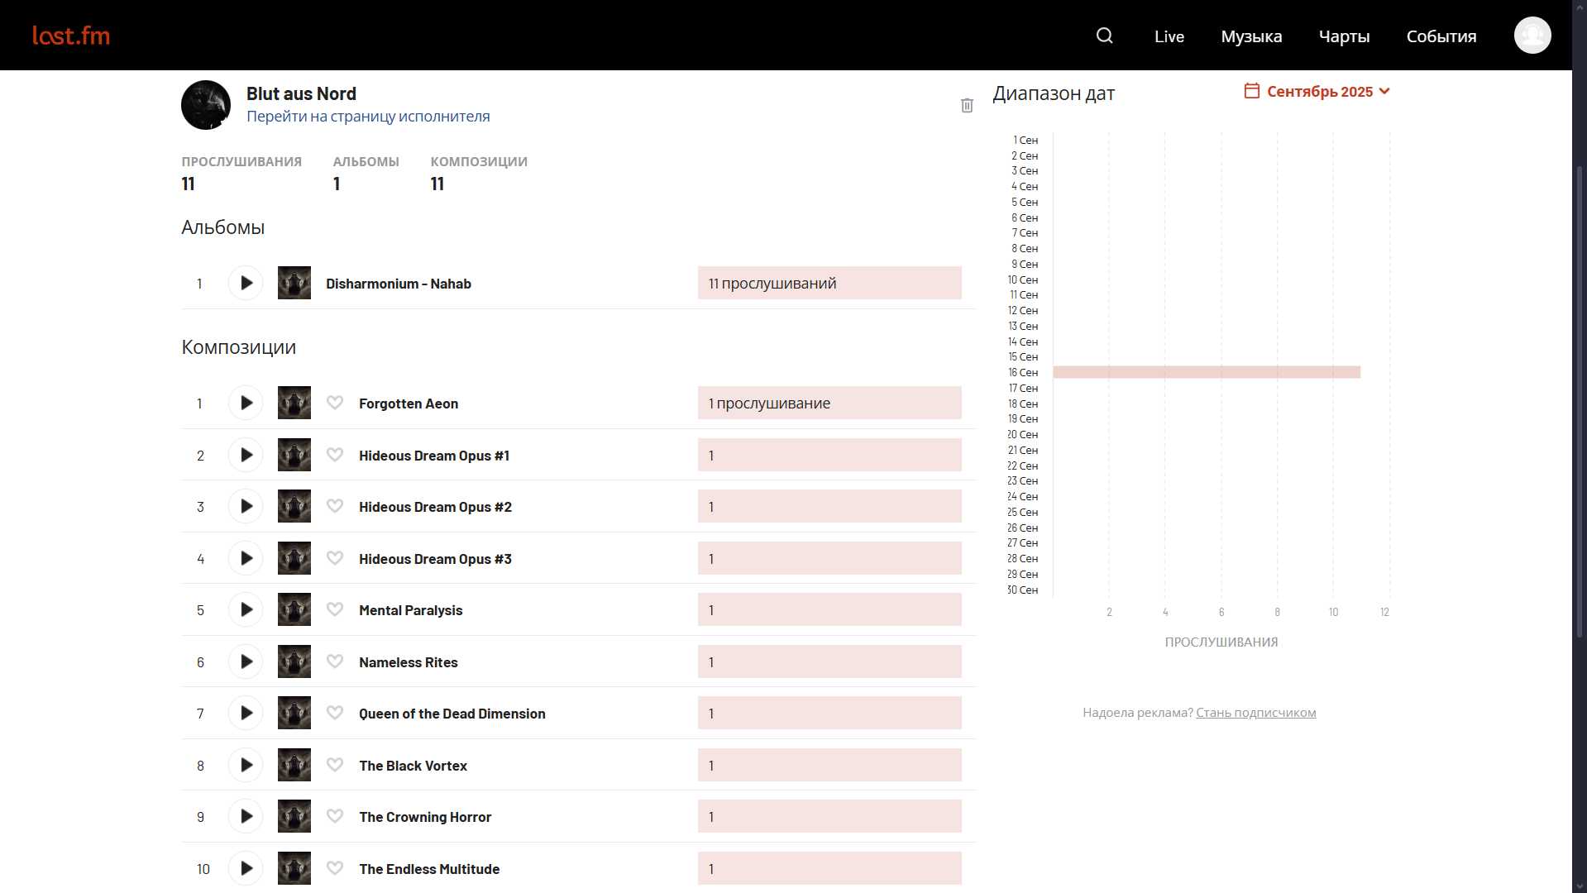Open the Музыка menu item

pos(1251,36)
